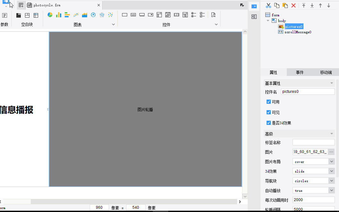Toggle the 是否3d效果 checkbox

pyautogui.click(x=269, y=123)
